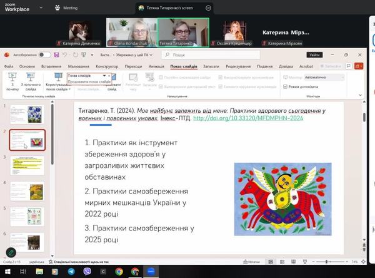Open Viber from the taskbar

86,272
